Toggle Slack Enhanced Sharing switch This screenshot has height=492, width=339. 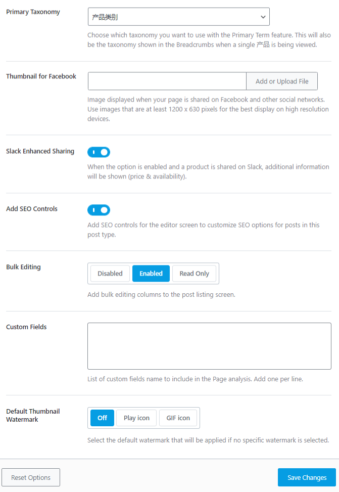tap(99, 152)
